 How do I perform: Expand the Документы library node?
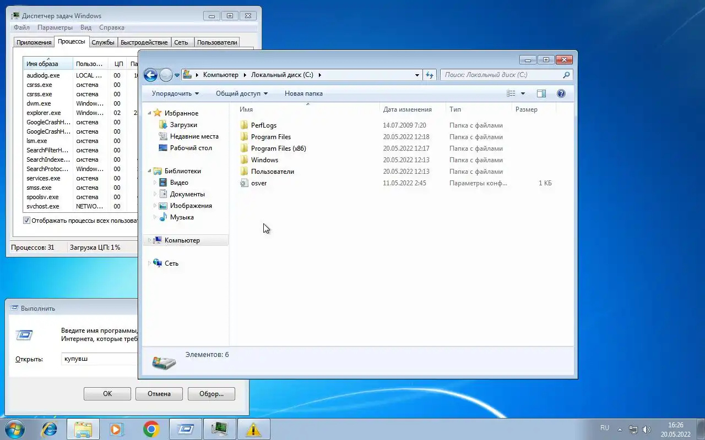(155, 194)
